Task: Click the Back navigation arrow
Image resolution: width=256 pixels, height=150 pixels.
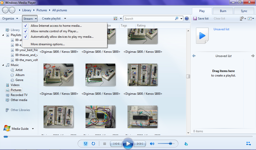Action: click(5, 10)
